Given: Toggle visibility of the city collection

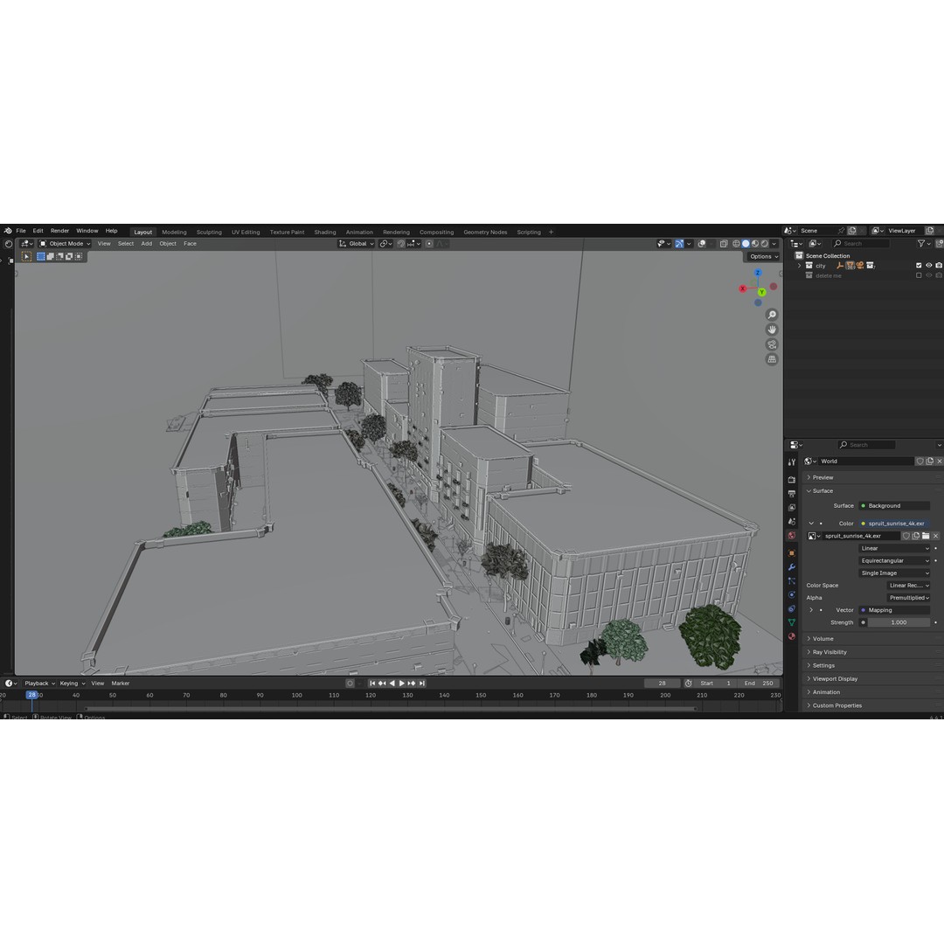Looking at the screenshot, I should tap(927, 265).
